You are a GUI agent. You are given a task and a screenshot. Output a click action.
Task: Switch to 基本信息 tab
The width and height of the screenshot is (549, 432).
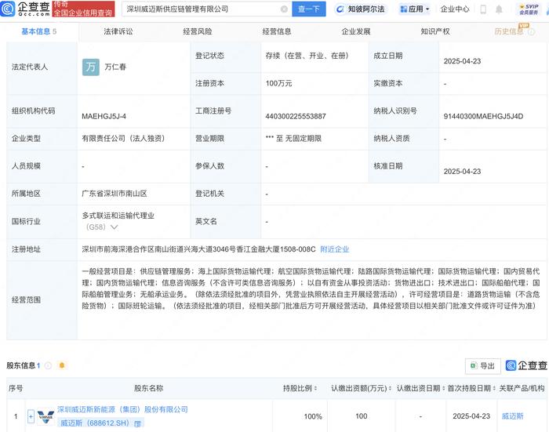point(39,31)
